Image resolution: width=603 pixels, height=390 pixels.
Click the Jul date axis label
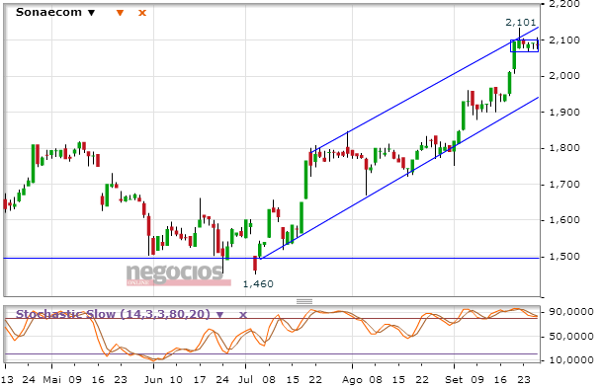click(245, 379)
